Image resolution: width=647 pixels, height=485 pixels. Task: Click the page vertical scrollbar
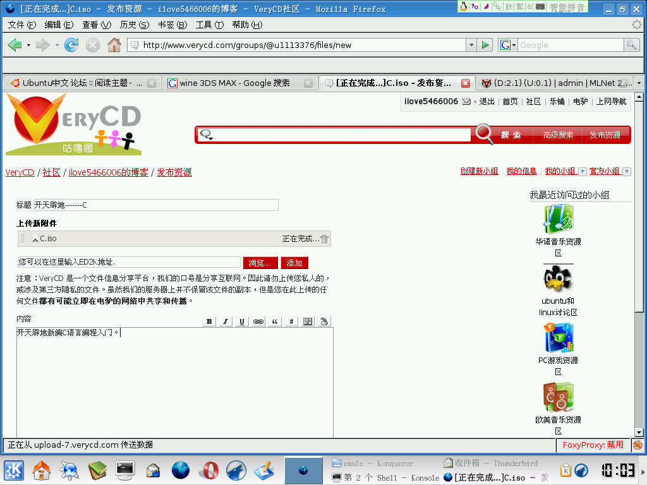point(639,265)
